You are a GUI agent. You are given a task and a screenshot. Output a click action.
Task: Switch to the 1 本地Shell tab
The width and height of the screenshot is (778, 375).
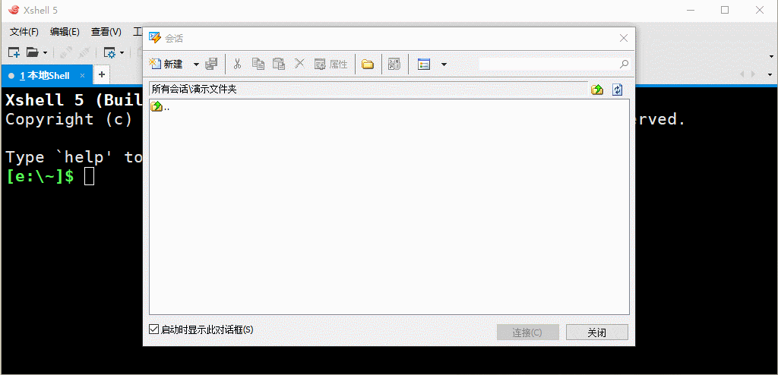pyautogui.click(x=46, y=75)
